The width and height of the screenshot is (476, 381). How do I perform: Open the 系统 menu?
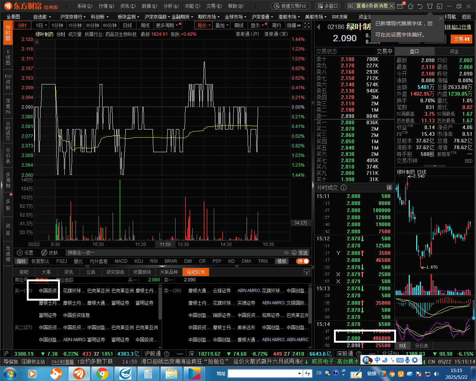point(85,6)
